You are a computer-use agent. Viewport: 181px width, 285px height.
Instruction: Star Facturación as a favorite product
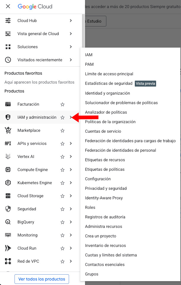pos(62,104)
